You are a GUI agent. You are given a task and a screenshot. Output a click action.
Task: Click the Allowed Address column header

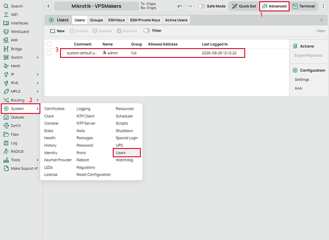point(163,44)
